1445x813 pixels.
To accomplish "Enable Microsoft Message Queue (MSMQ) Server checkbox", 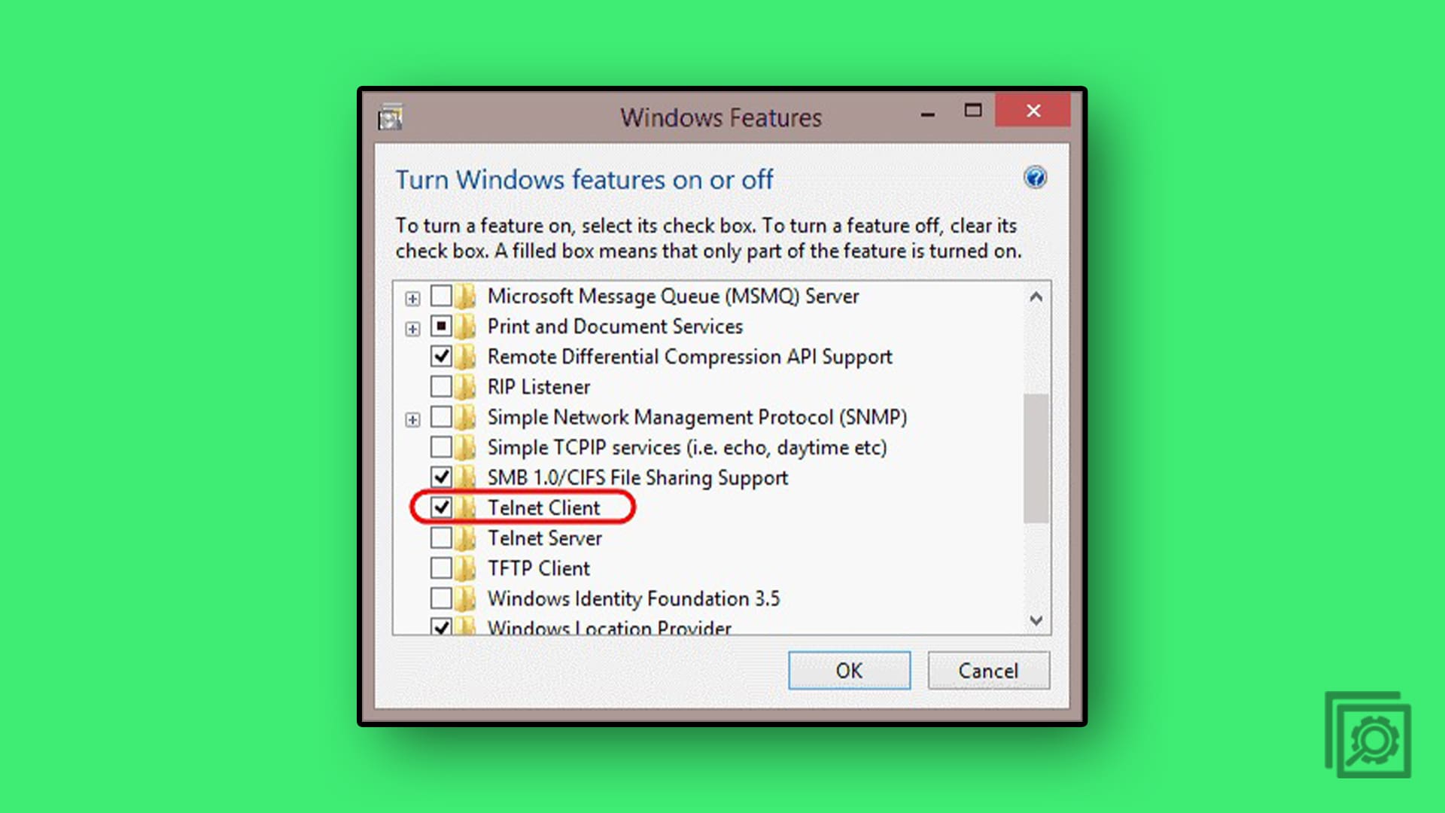I will click(x=441, y=296).
